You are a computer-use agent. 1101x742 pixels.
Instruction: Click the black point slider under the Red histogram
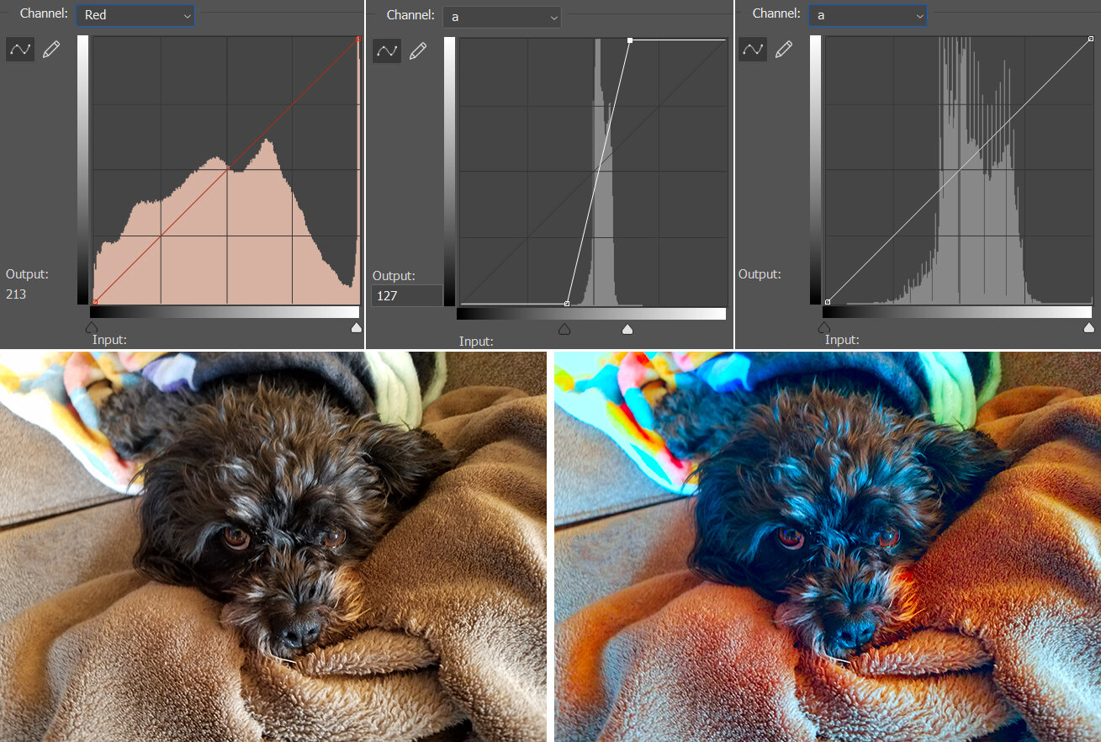pos(93,327)
